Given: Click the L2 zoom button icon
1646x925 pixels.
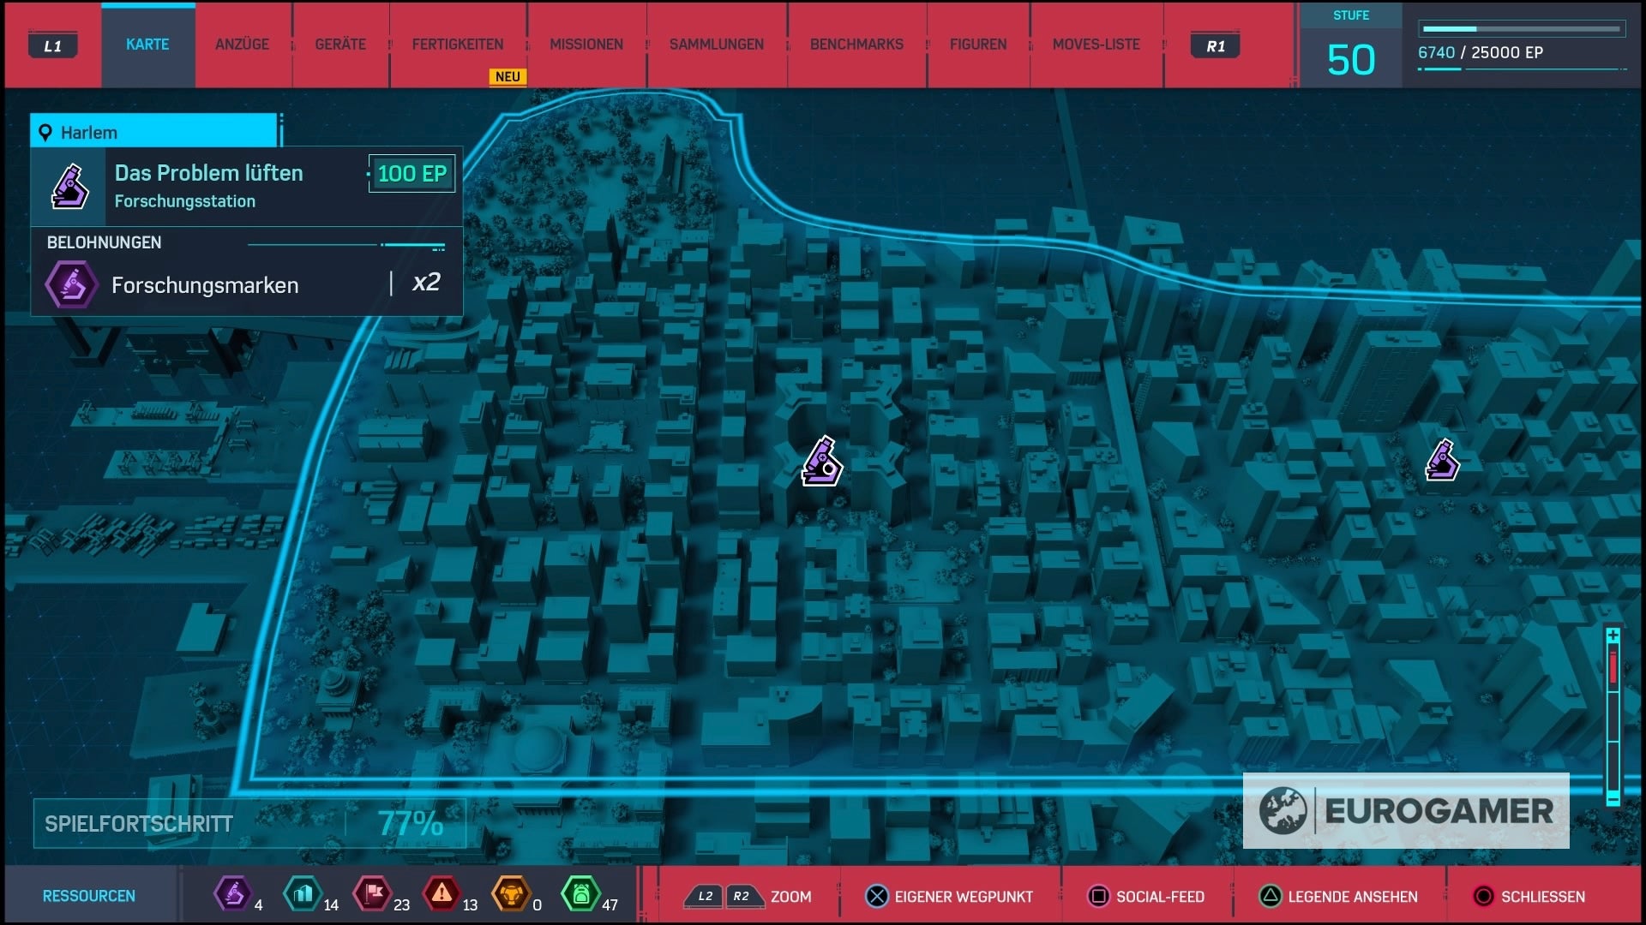Looking at the screenshot, I should point(705,897).
